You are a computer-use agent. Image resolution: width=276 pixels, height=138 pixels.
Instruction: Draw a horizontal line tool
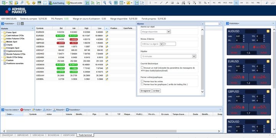pyautogui.click(x=156, y=3)
